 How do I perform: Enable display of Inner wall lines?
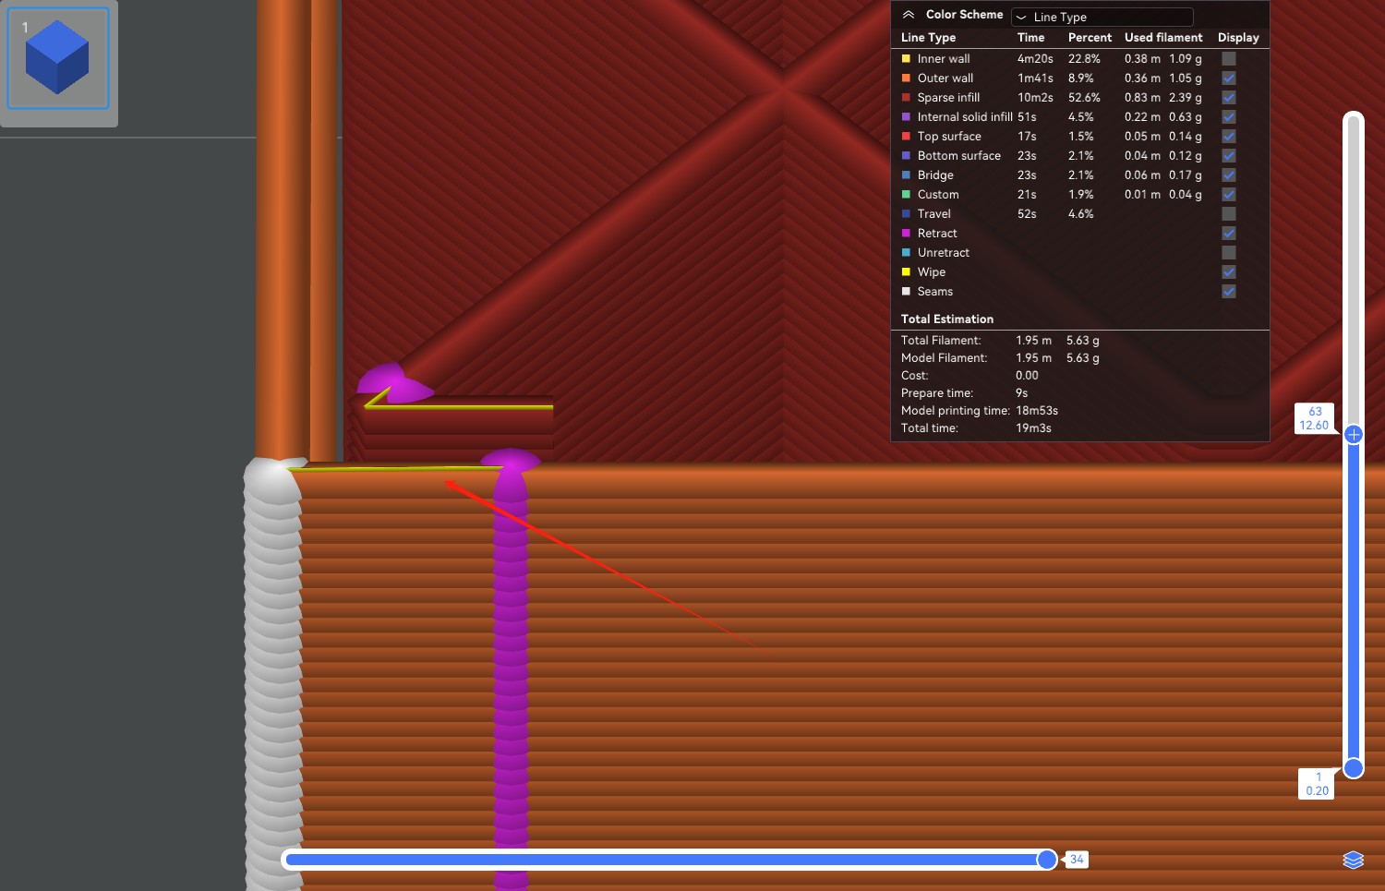tap(1229, 59)
